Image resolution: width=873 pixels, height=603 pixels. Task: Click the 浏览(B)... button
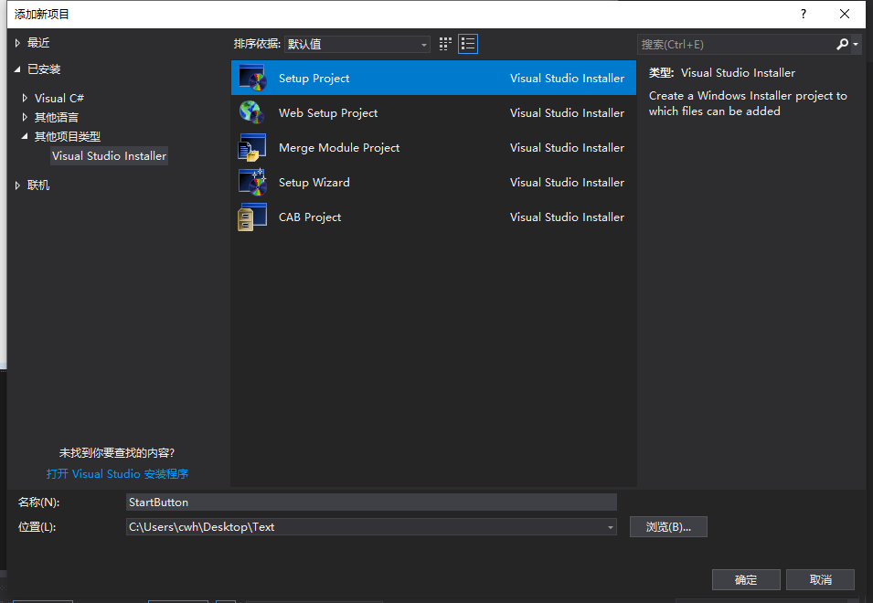coord(668,527)
